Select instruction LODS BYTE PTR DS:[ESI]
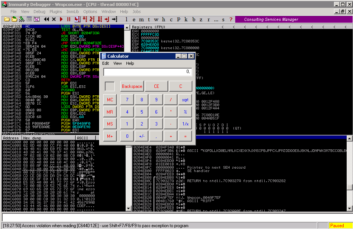 86,26
